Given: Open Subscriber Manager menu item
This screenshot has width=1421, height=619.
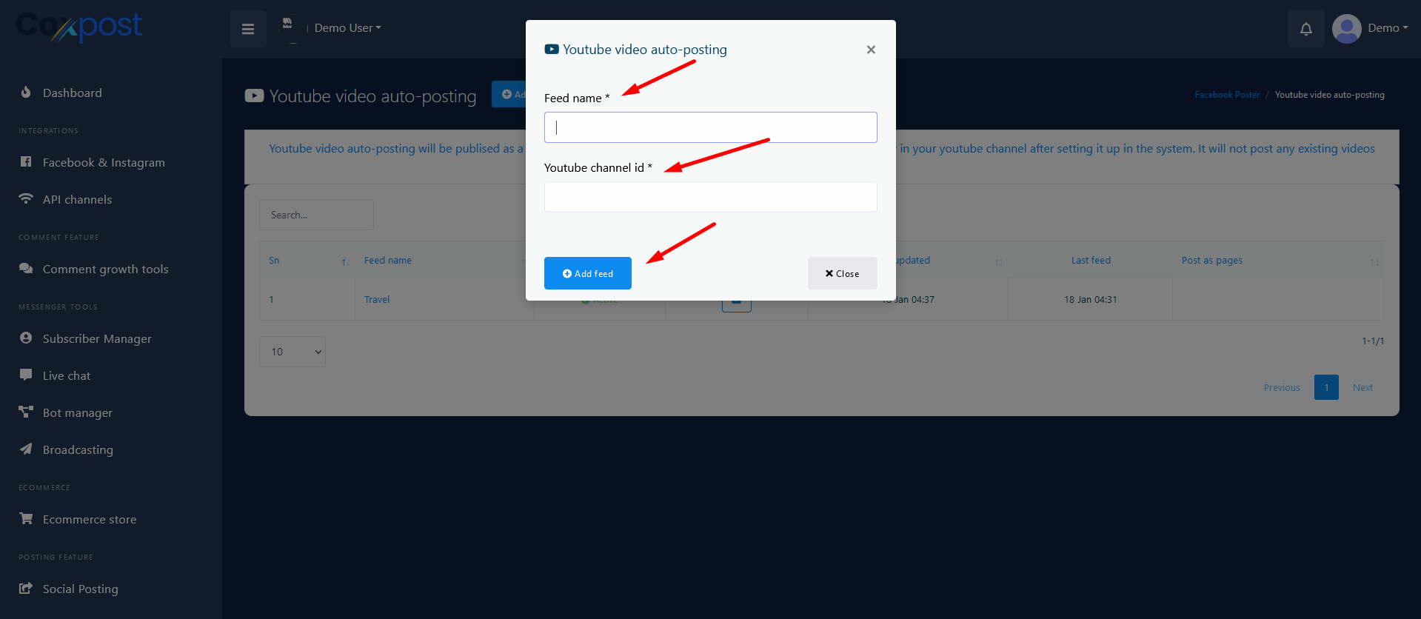Looking at the screenshot, I should click(x=97, y=338).
